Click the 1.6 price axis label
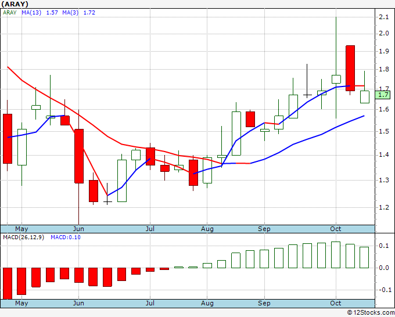Viewport: 395px width, 317px height. (384, 109)
